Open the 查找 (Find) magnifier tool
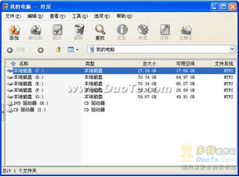 [x=100, y=32]
